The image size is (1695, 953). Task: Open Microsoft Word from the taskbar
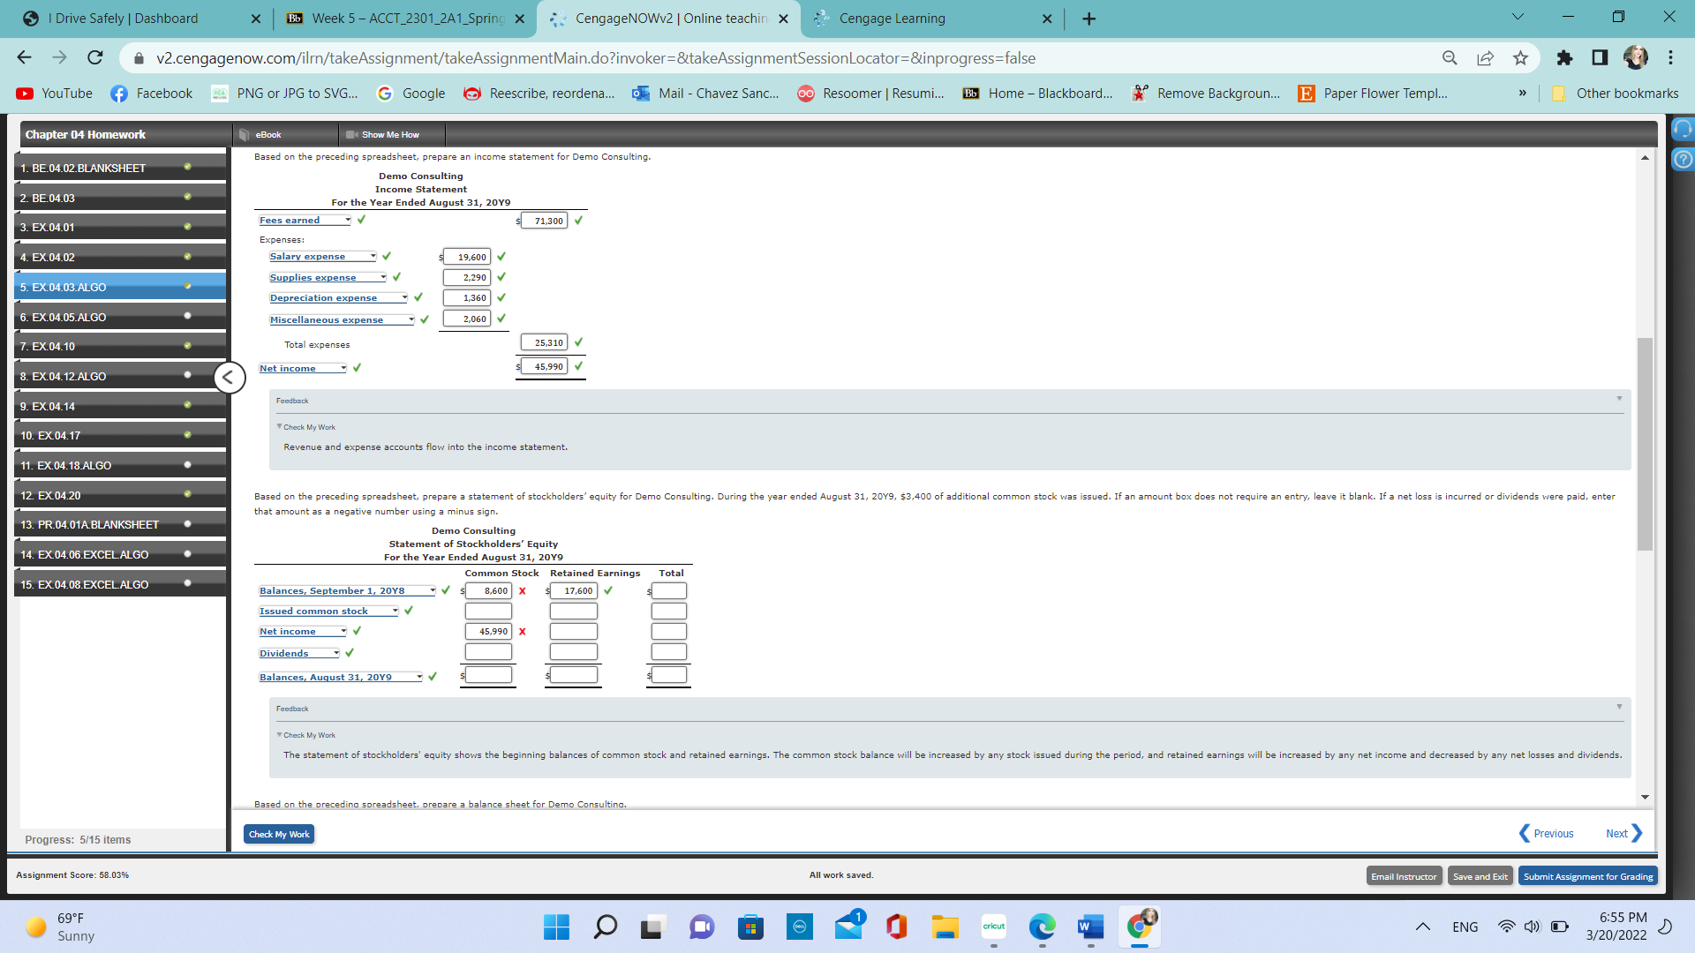coord(1090,927)
